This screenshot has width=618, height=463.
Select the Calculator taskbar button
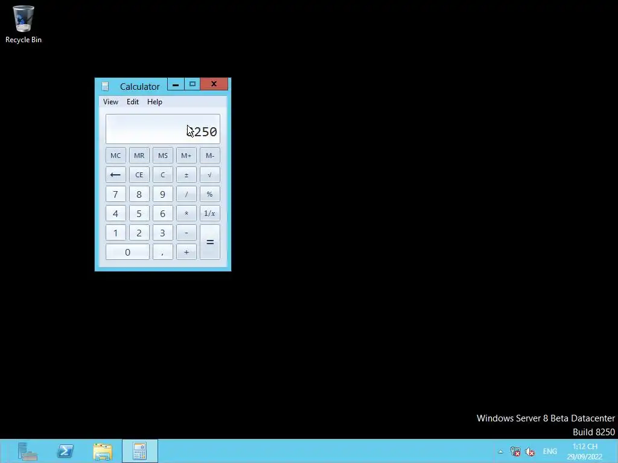140,451
